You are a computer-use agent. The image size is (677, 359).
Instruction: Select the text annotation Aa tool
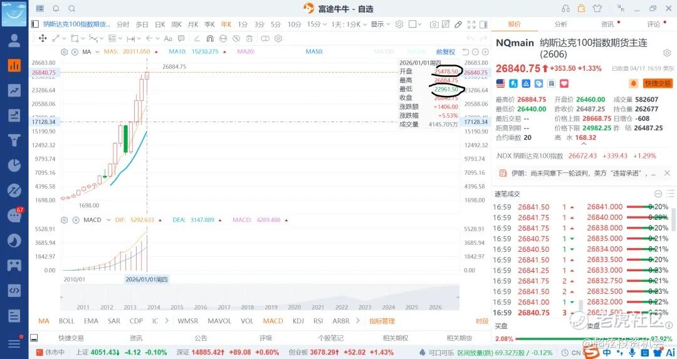click(x=169, y=38)
